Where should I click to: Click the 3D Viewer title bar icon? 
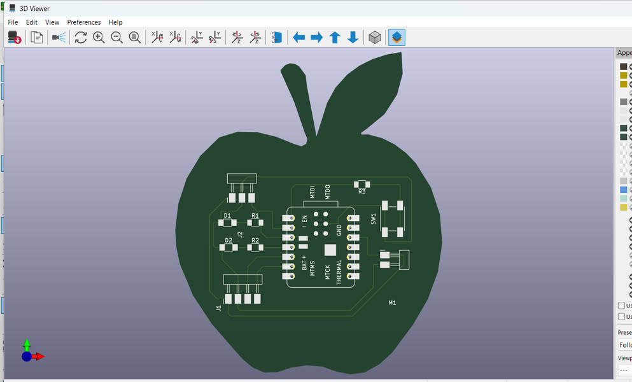[12, 8]
